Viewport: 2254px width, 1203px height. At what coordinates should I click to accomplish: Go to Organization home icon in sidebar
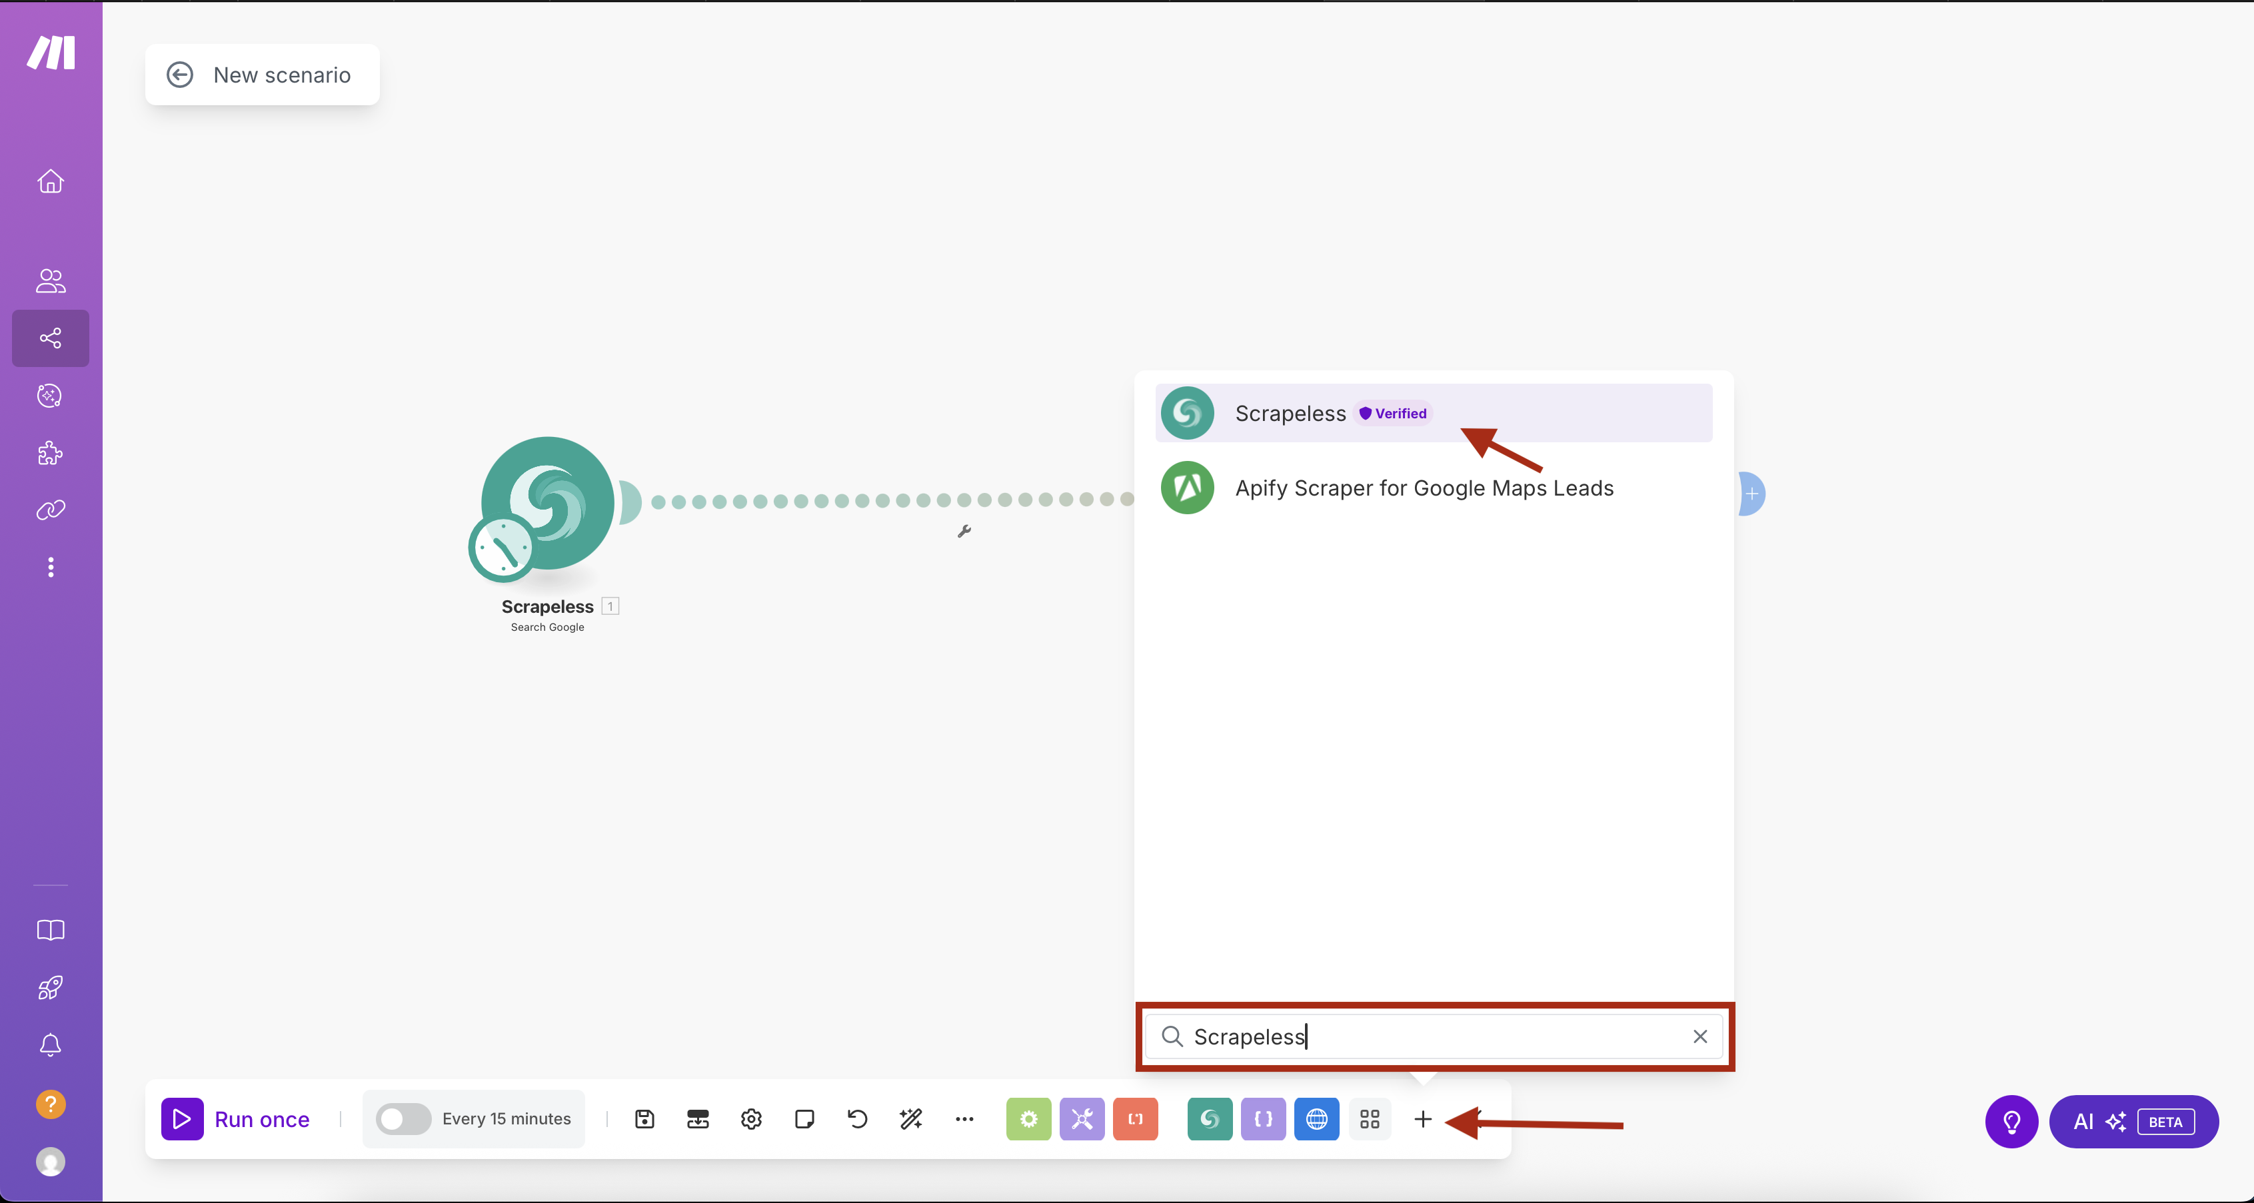51,181
